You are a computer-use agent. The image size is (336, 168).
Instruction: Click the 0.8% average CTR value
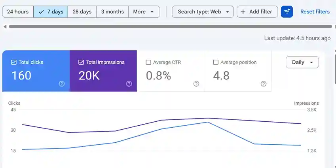tap(158, 76)
